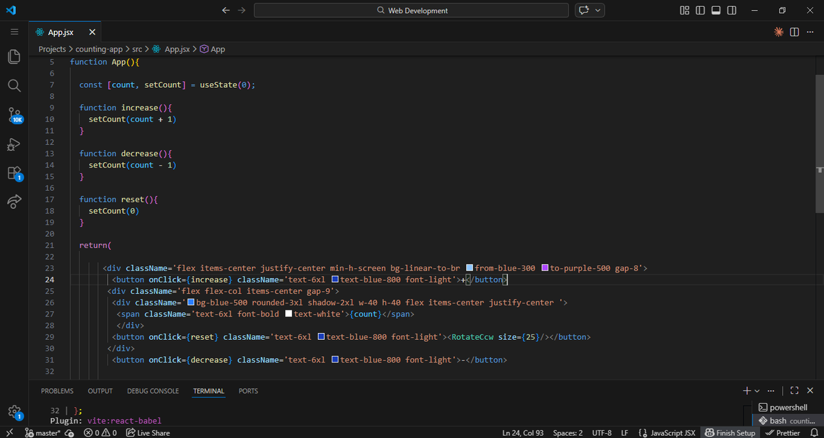Open editor More Actions ellipsis
This screenshot has width=824, height=438.
[x=810, y=32]
